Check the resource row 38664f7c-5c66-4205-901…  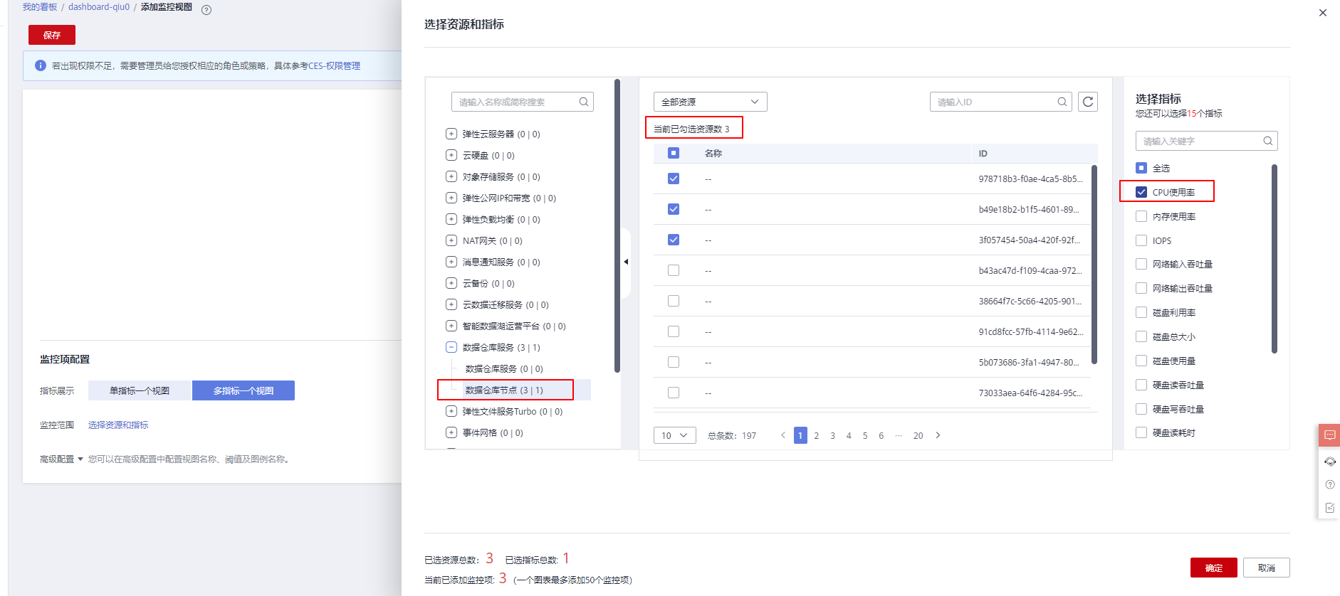click(674, 301)
